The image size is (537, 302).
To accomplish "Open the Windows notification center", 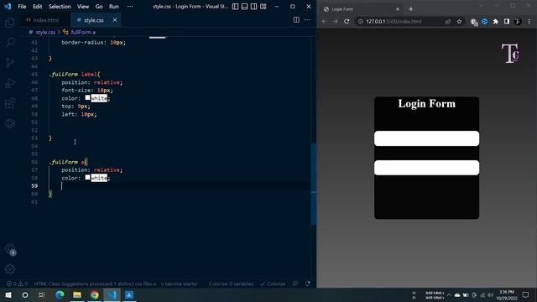I will pos(526,294).
